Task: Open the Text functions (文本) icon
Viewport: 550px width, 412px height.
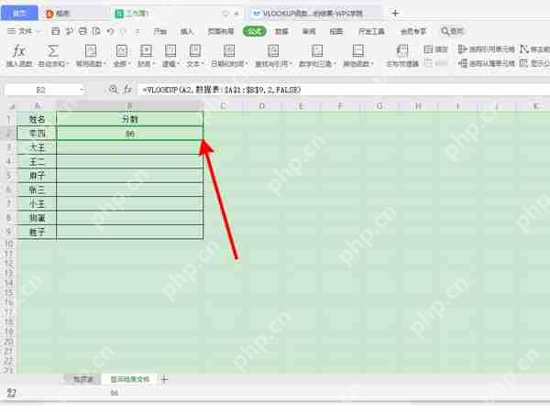Action: [194, 51]
